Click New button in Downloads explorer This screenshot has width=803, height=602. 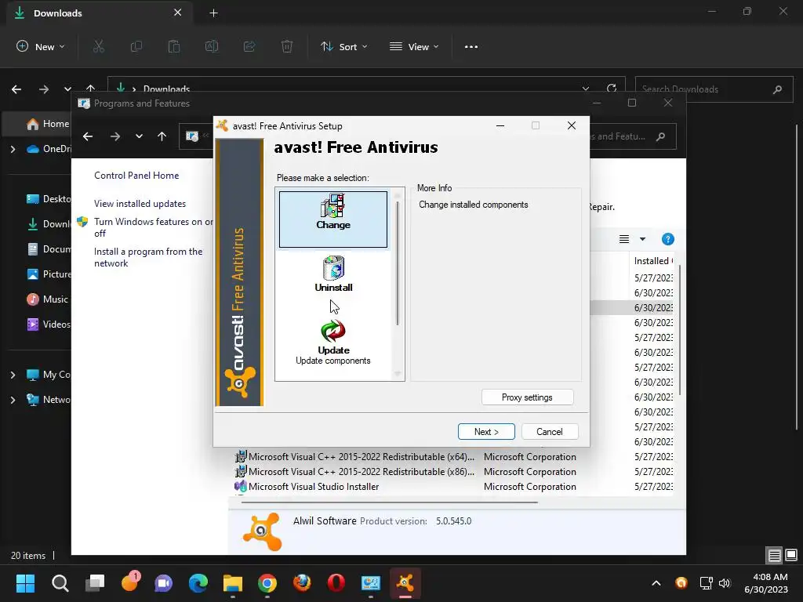click(x=41, y=46)
